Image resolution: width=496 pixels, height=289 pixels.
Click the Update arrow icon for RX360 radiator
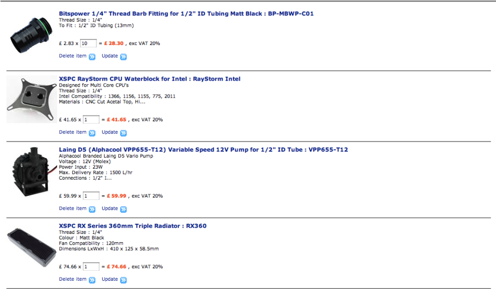click(124, 280)
